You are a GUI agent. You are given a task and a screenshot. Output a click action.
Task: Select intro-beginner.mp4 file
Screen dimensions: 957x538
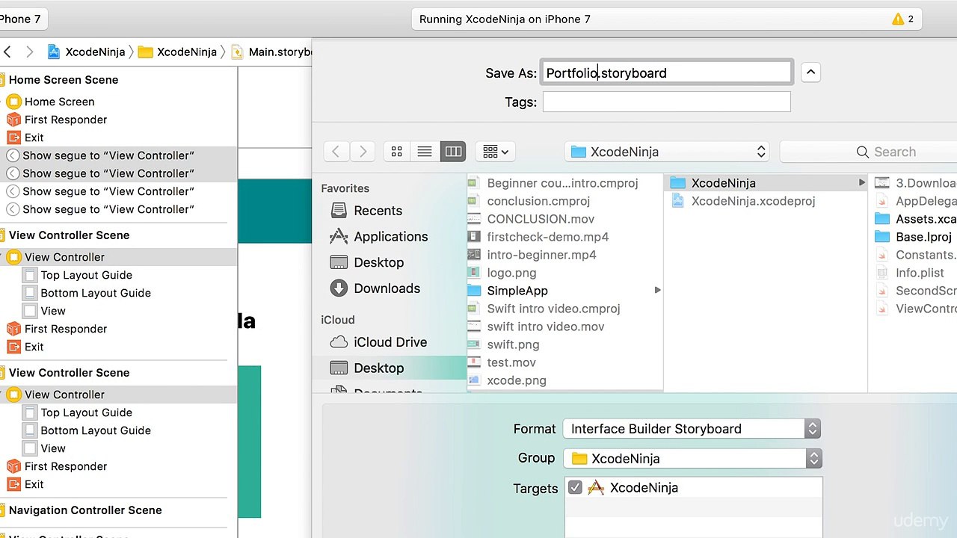click(x=541, y=255)
